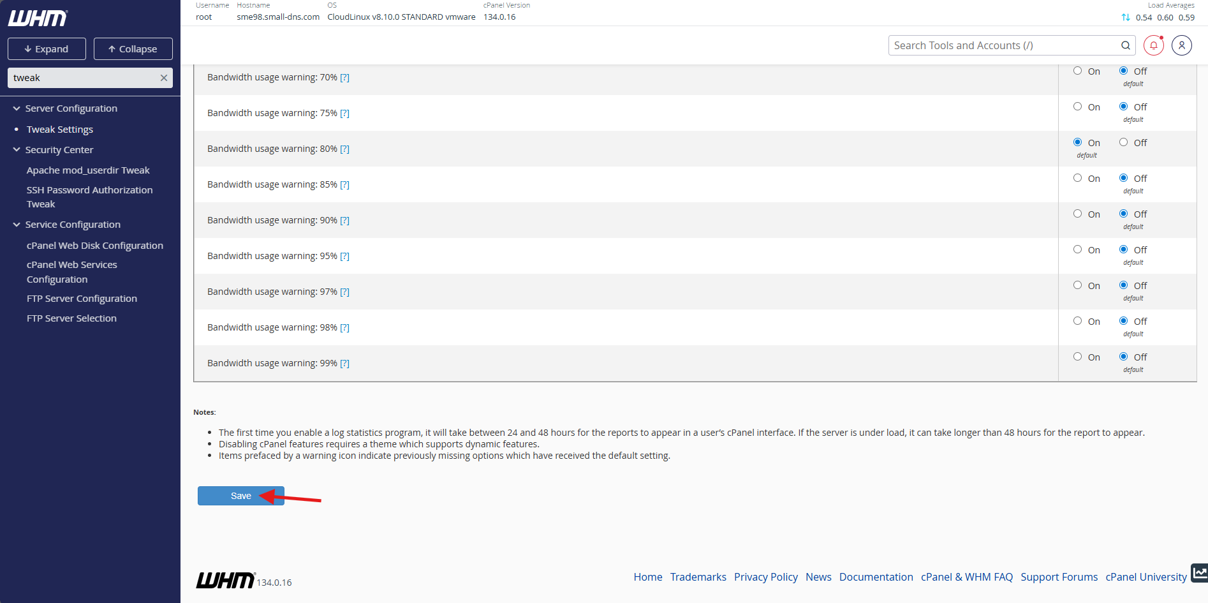This screenshot has width=1208, height=603.
Task: Open the Documentation footer link
Action: click(x=876, y=577)
